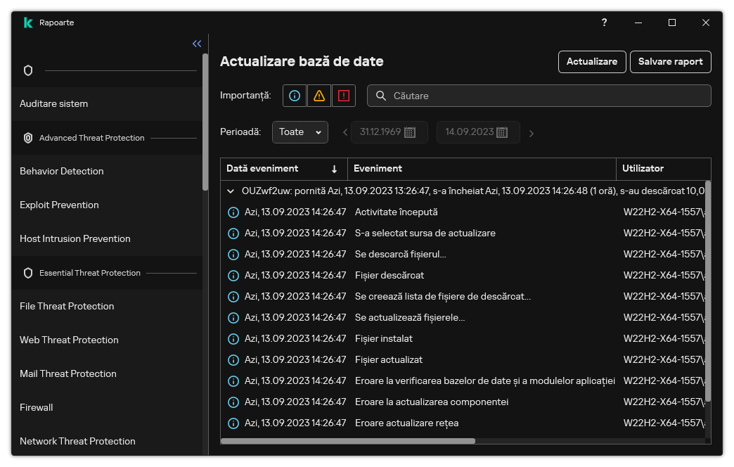
Task: Click Salvare raport button
Action: [x=670, y=62]
